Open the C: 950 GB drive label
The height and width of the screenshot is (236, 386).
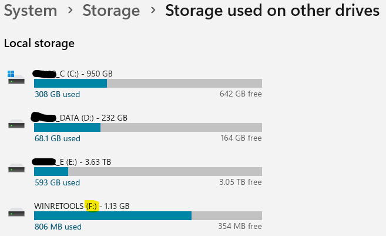tap(73, 74)
